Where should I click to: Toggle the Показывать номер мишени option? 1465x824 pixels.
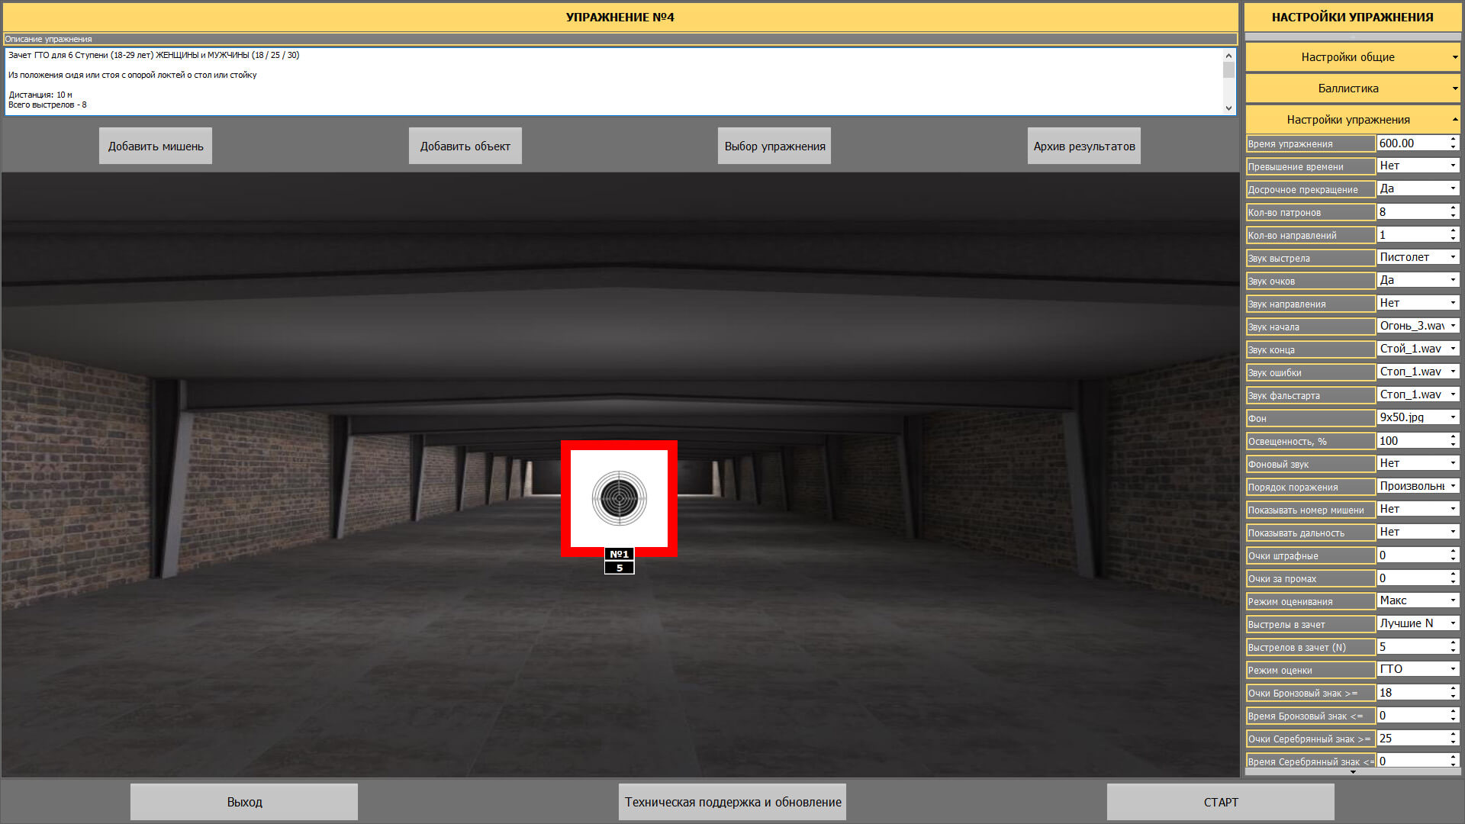click(x=1418, y=510)
